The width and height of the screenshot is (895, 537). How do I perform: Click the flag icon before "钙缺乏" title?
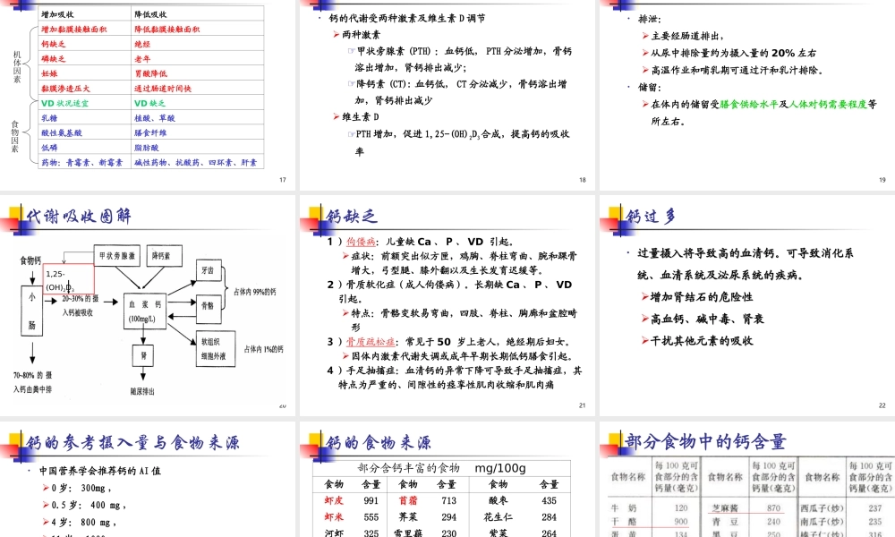click(313, 217)
